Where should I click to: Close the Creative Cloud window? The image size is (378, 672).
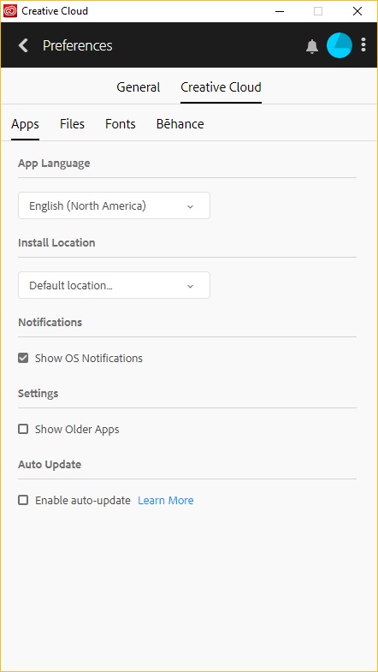[357, 11]
